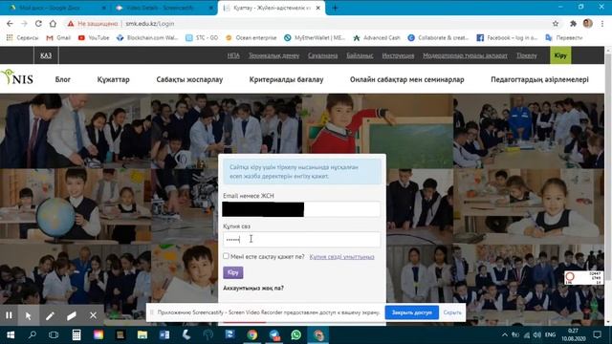Viewport: 612px width, 344px height.
Task: Close the active Куәтау tab
Action: 318,8
